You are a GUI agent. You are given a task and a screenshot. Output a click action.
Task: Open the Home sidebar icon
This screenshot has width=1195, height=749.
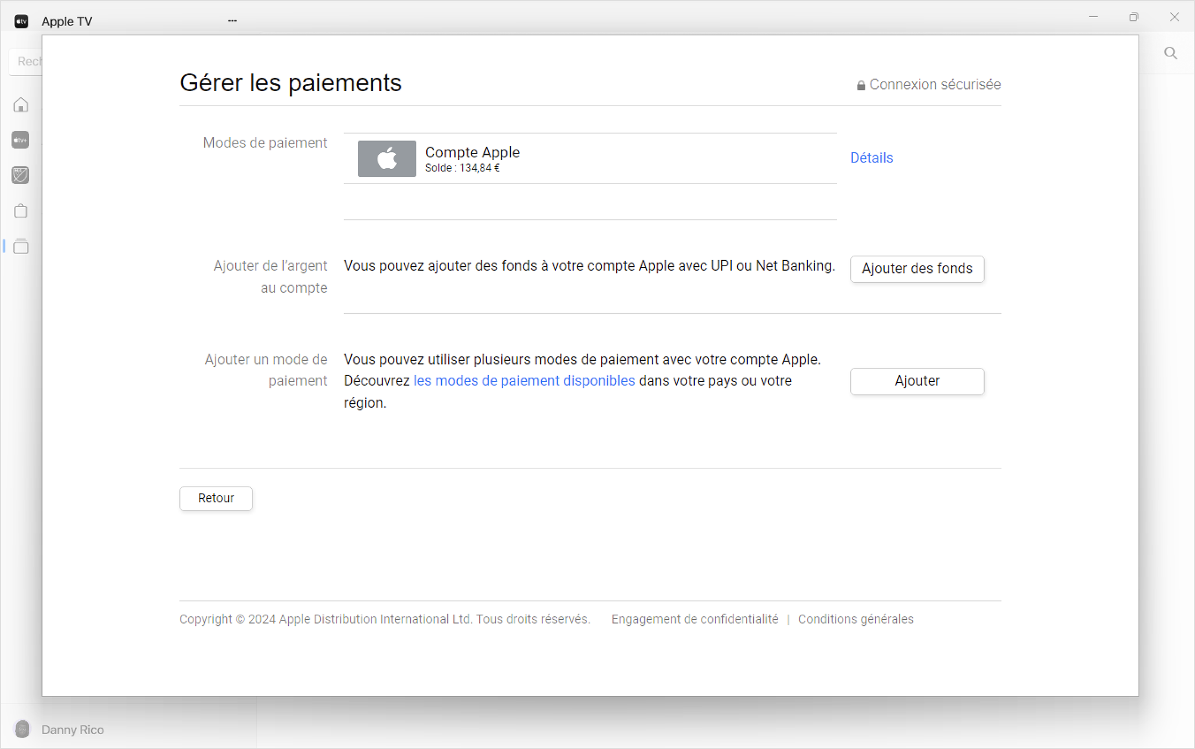pyautogui.click(x=21, y=105)
